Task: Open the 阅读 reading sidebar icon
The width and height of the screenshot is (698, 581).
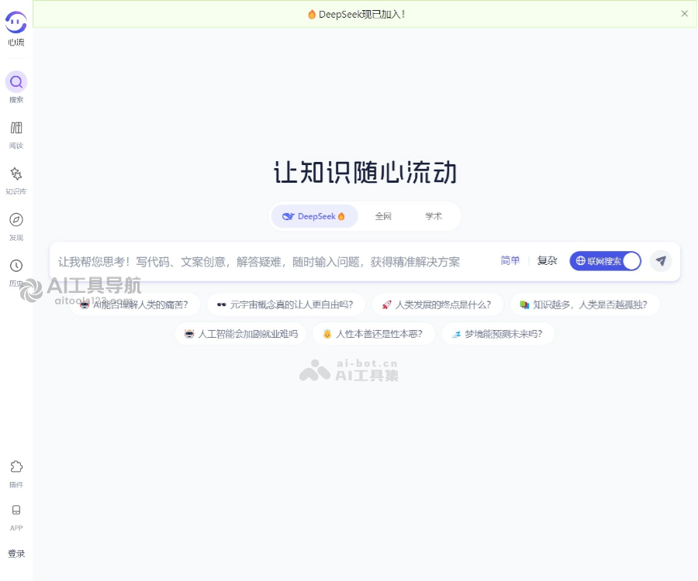Action: [x=16, y=128]
